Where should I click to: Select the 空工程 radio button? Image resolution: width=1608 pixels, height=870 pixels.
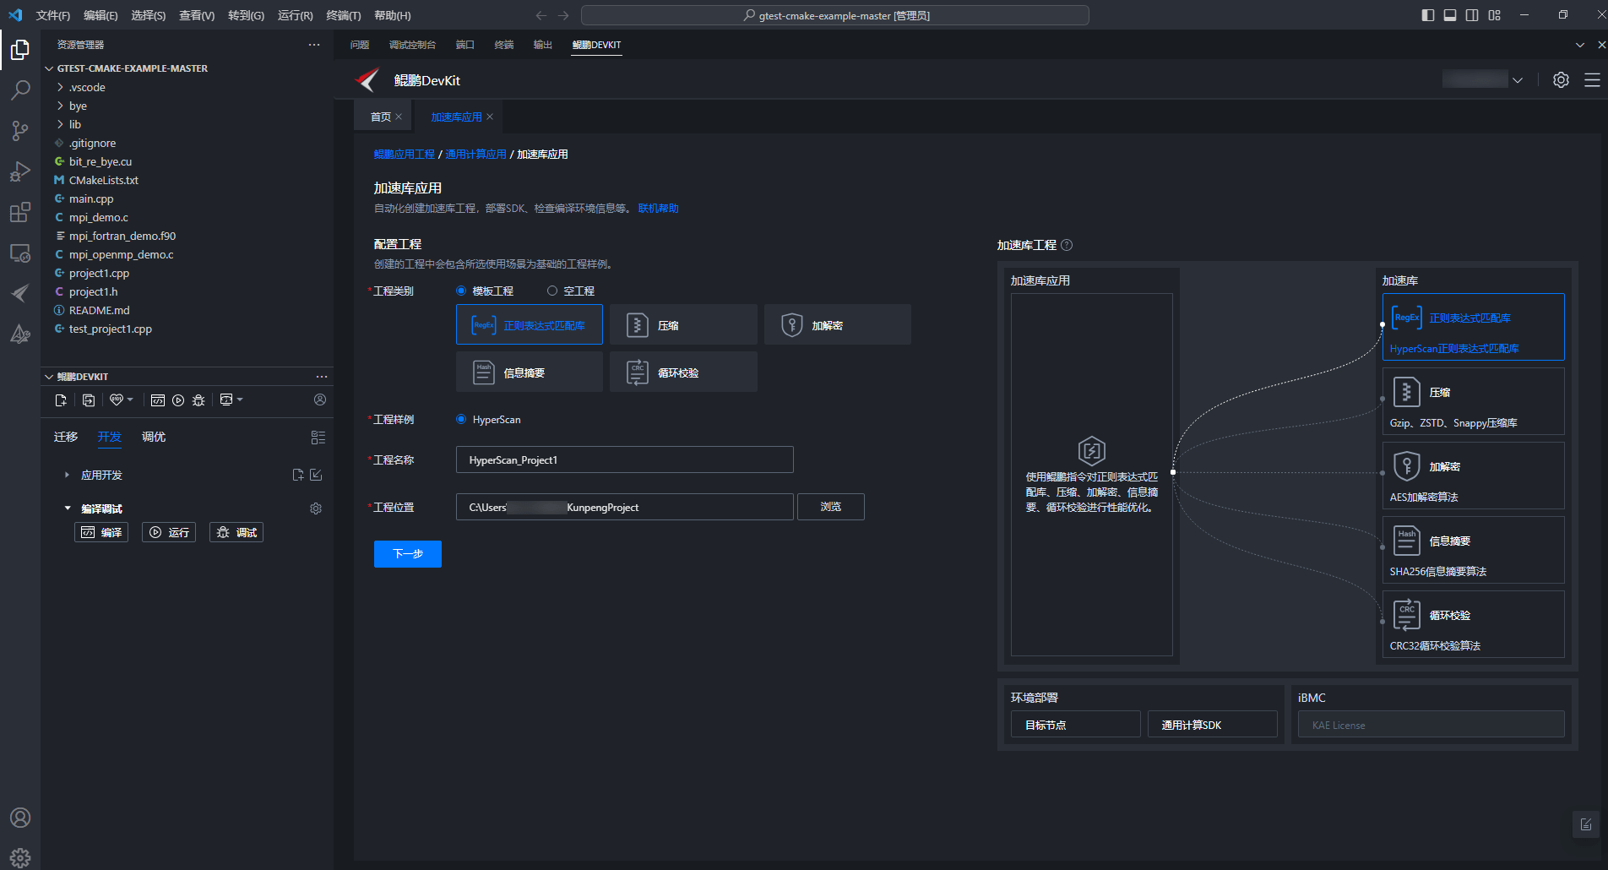[x=552, y=291]
